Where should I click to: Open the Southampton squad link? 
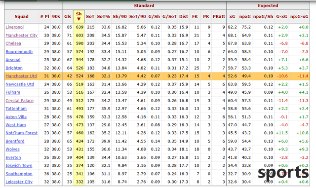tap(19, 174)
